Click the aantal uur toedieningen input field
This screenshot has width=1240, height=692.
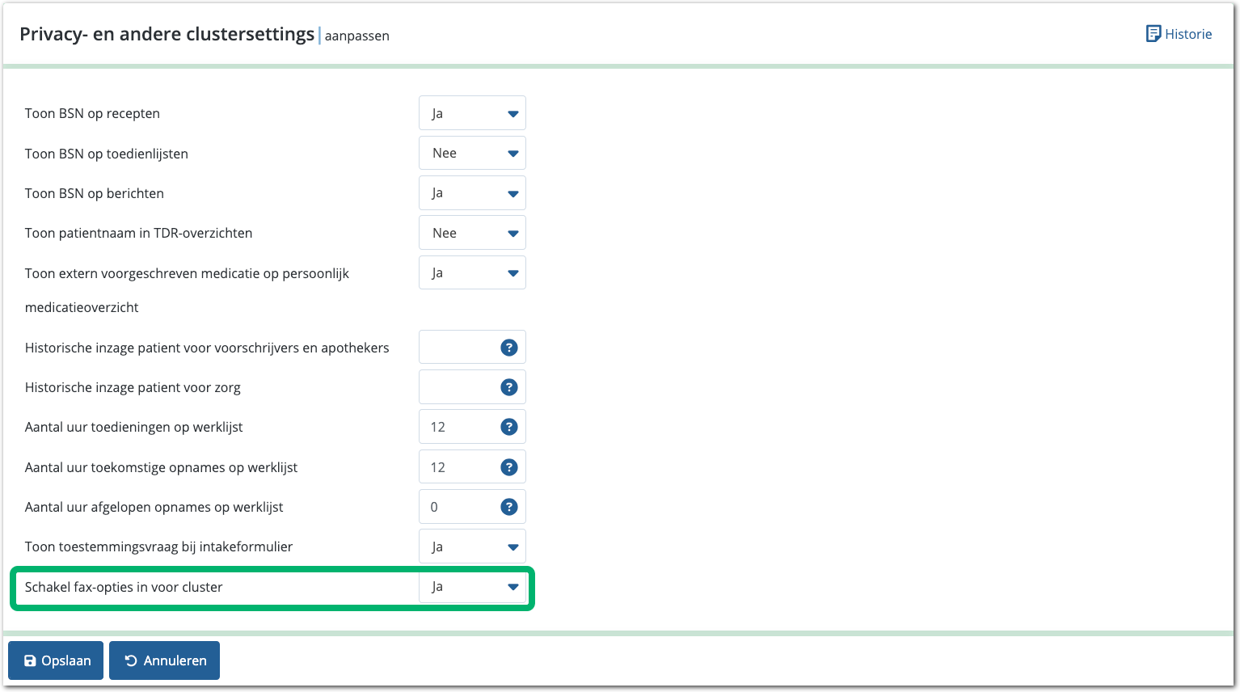pyautogui.click(x=458, y=427)
